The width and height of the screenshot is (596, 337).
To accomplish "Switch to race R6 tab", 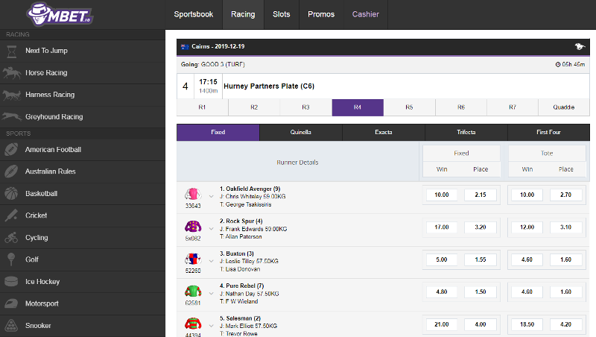I will click(461, 107).
